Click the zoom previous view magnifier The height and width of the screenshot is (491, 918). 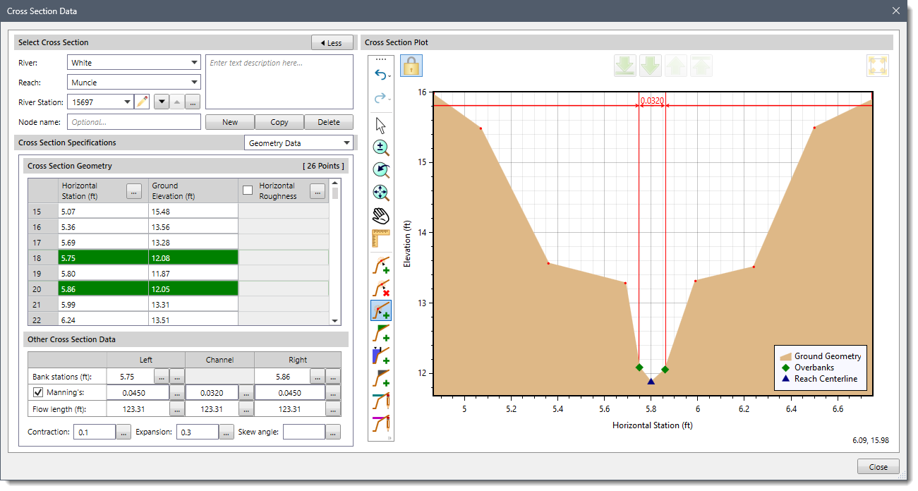381,171
